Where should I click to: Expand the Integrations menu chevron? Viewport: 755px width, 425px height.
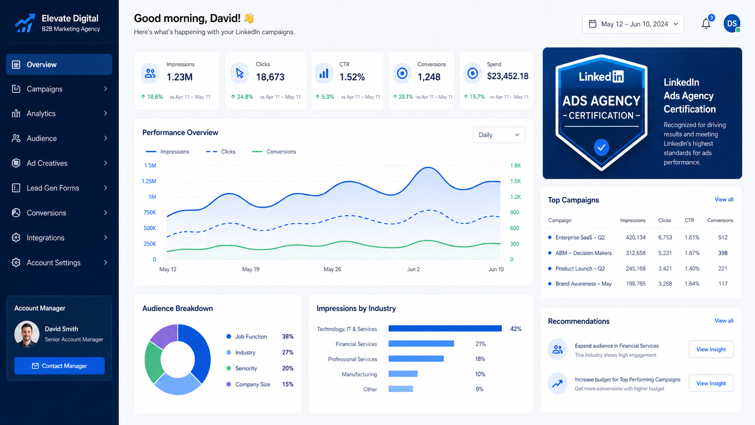(x=106, y=238)
